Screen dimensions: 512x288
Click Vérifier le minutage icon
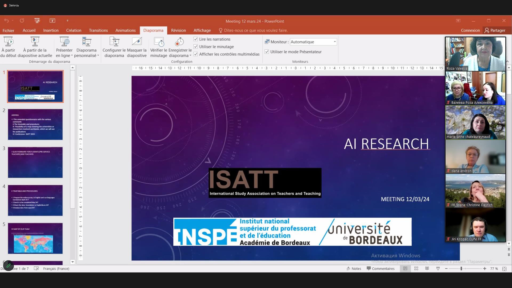(x=159, y=42)
